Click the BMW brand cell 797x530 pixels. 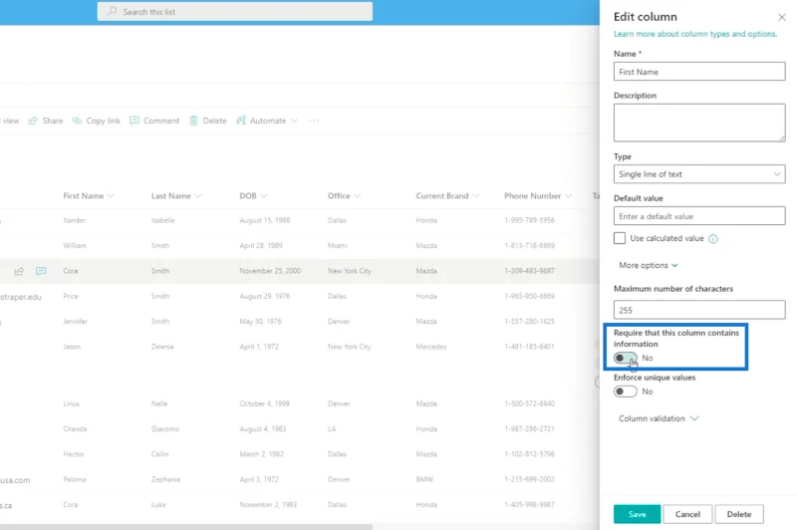point(424,479)
